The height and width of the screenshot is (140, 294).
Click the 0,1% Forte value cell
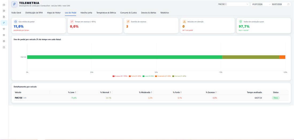pyautogui.click(x=180, y=98)
